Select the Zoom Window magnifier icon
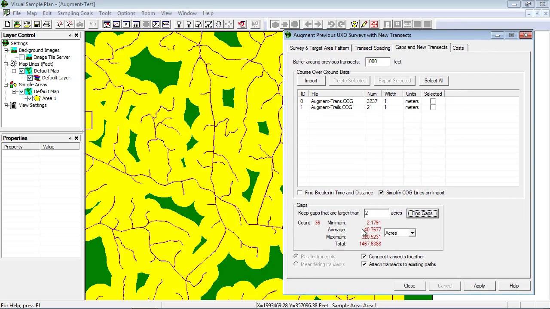This screenshot has height=309, width=550. 199,24
